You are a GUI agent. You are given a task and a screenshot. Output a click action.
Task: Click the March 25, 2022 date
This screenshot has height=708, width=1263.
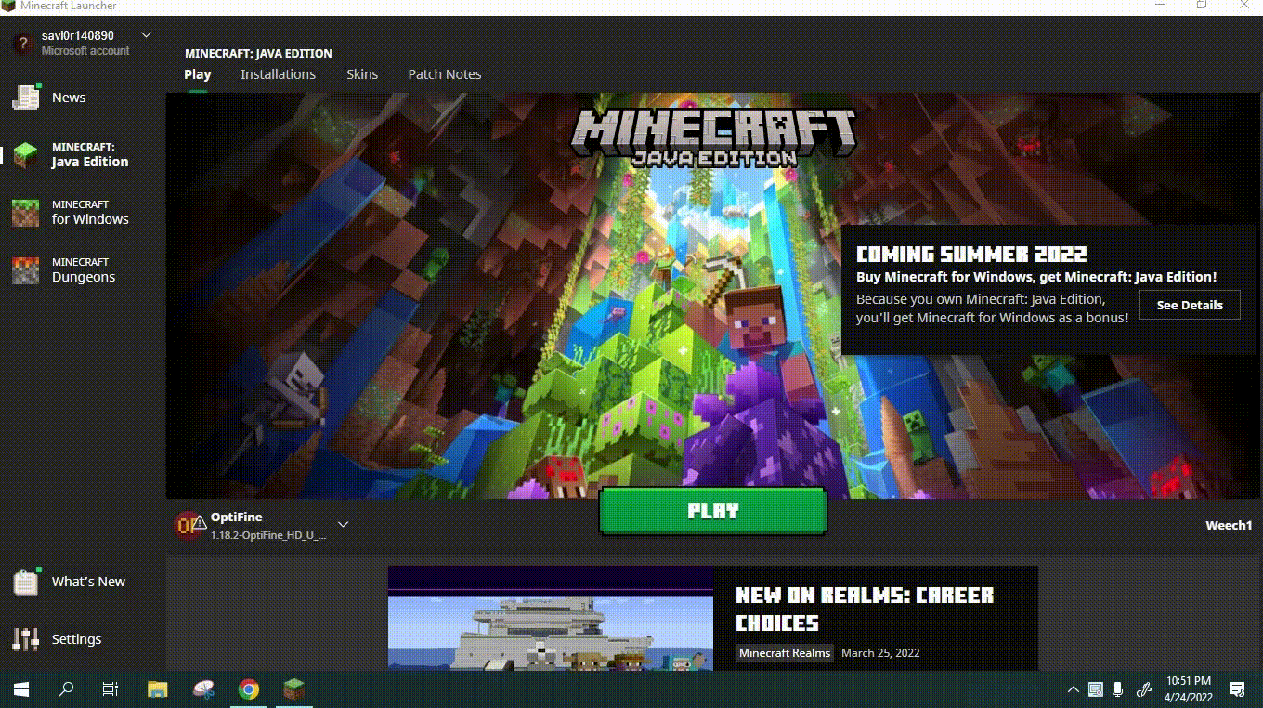click(880, 653)
